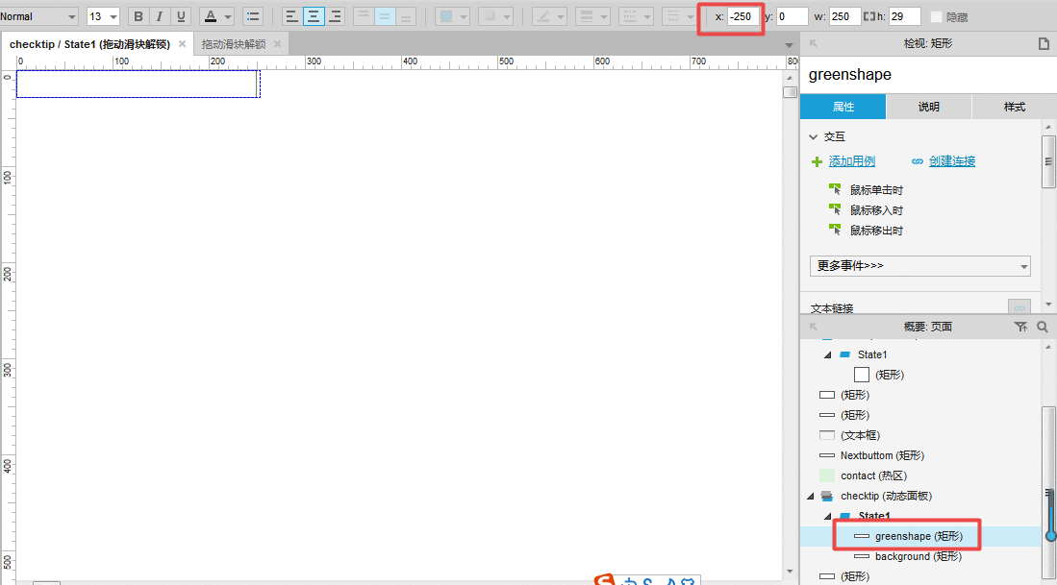Open the font color dropdown arrow
1057x585 pixels.
click(x=228, y=16)
